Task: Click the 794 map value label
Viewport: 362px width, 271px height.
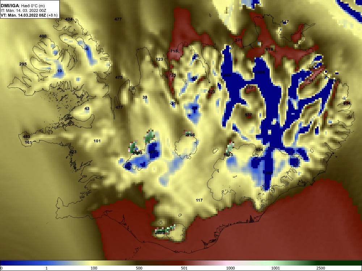Action: point(310,80)
